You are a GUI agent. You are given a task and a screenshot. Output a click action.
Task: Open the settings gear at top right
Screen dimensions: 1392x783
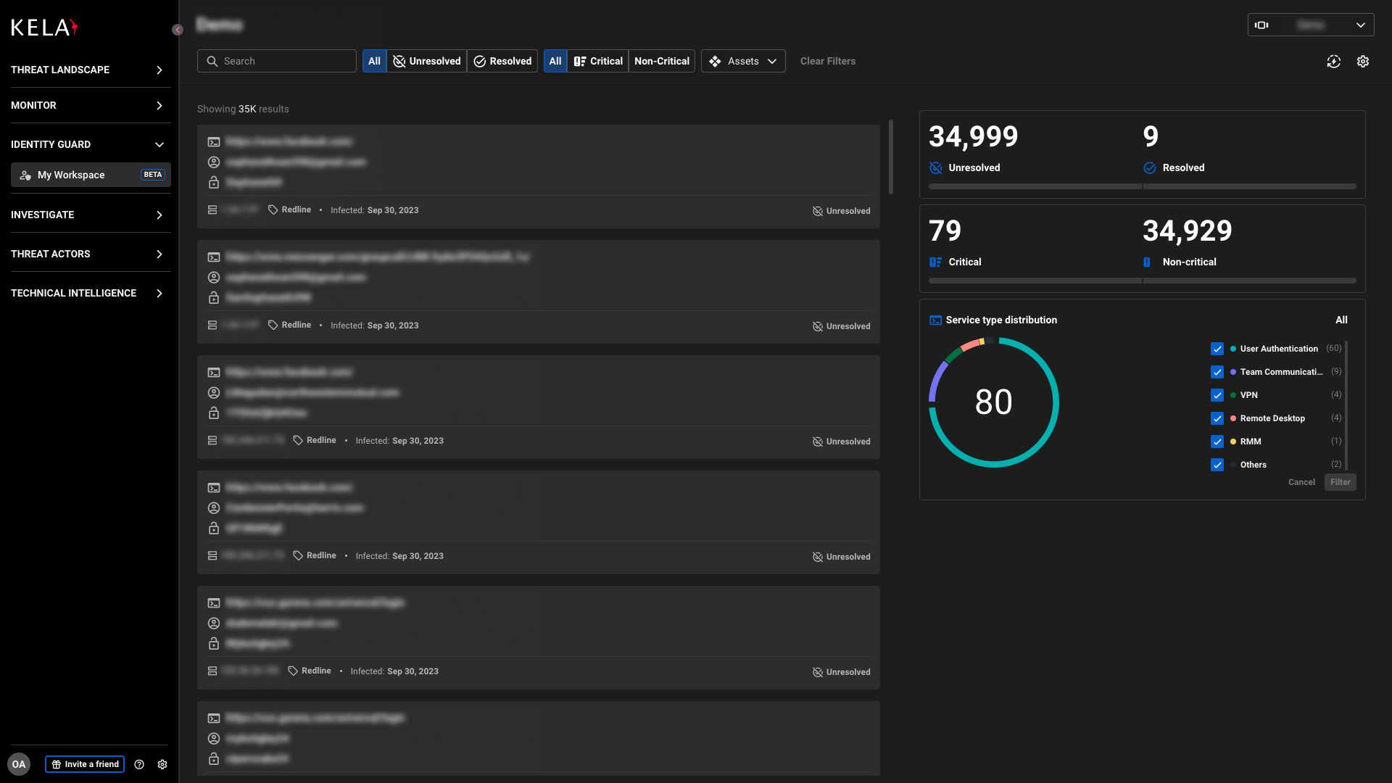click(1363, 62)
